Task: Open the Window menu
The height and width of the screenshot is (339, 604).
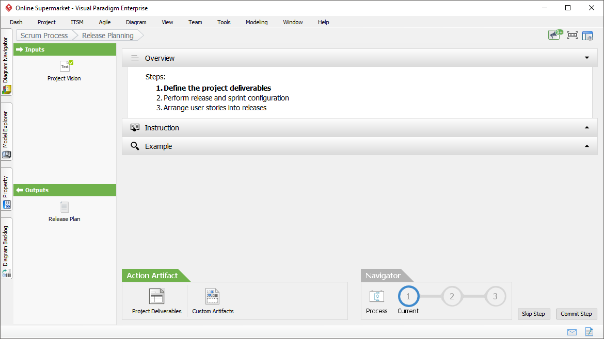Action: pos(293,22)
